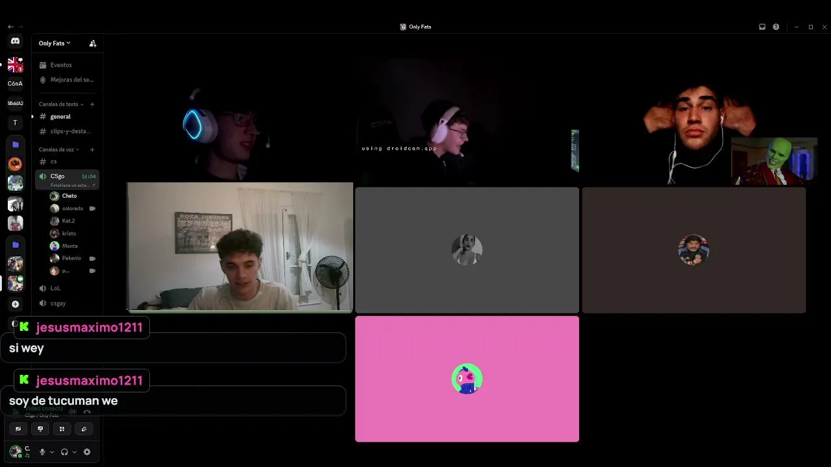
Task: Focus the brown tile with bearded avatar
Action: [694, 250]
